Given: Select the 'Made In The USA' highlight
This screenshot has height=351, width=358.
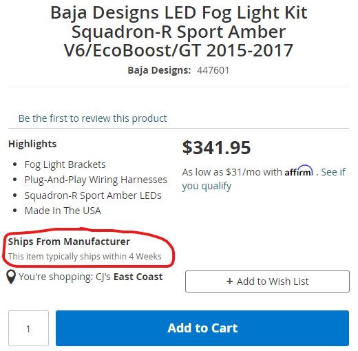Looking at the screenshot, I should click(x=63, y=211).
